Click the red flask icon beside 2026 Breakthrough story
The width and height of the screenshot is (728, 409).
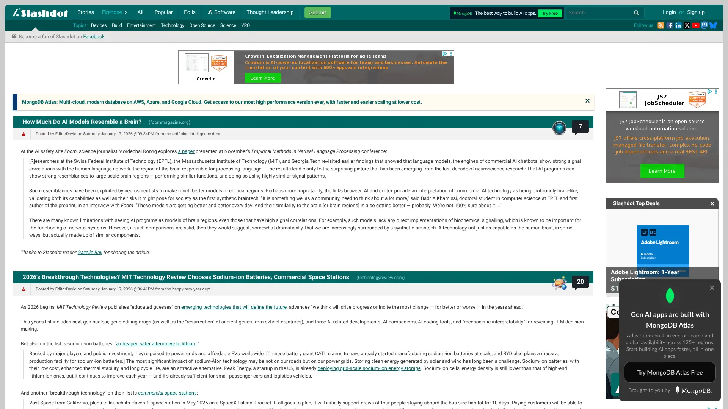(x=24, y=289)
